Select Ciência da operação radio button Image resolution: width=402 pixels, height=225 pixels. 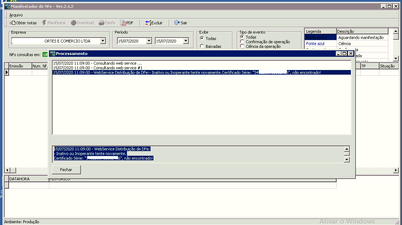(242, 46)
